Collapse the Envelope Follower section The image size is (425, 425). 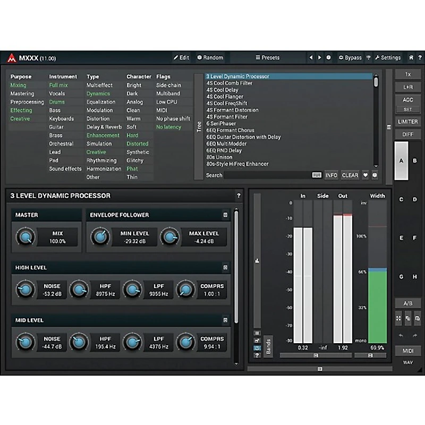(x=225, y=215)
